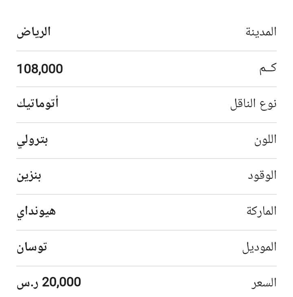Select the المدينة label
This screenshot has width=293, height=297.
pos(261,32)
